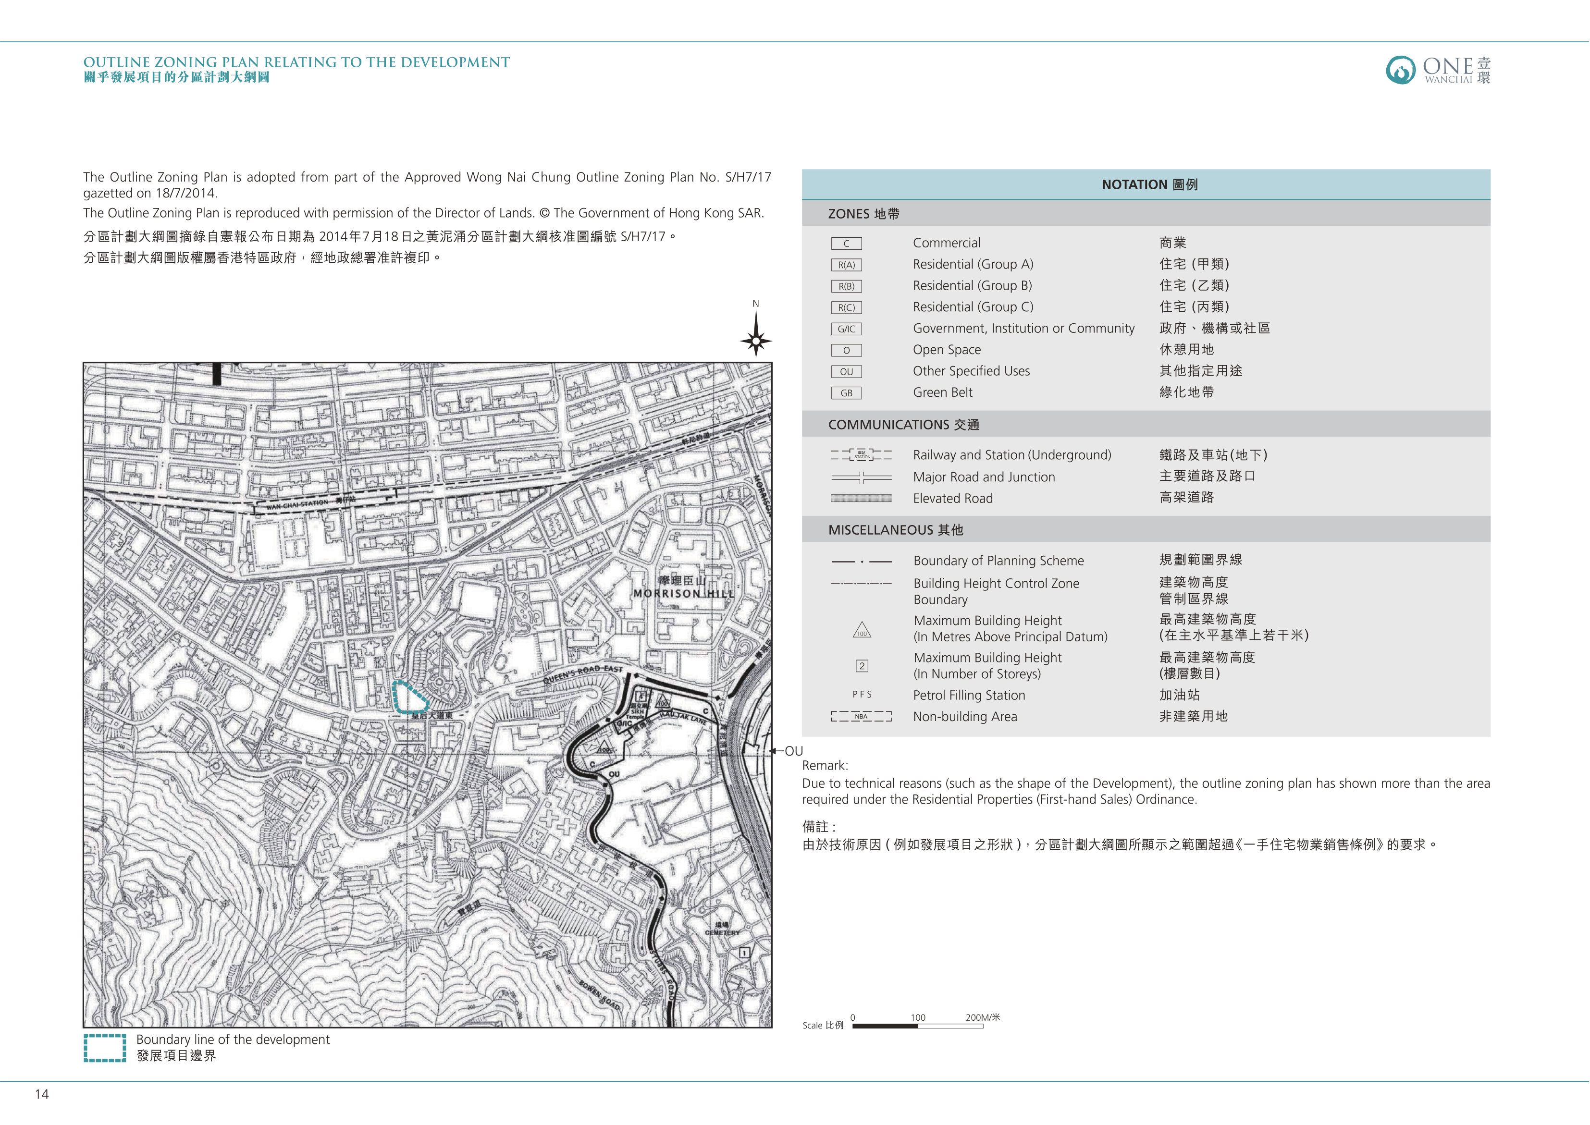This screenshot has width=1590, height=1125.
Task: Select the GB Green Belt legend box
Action: click(846, 393)
